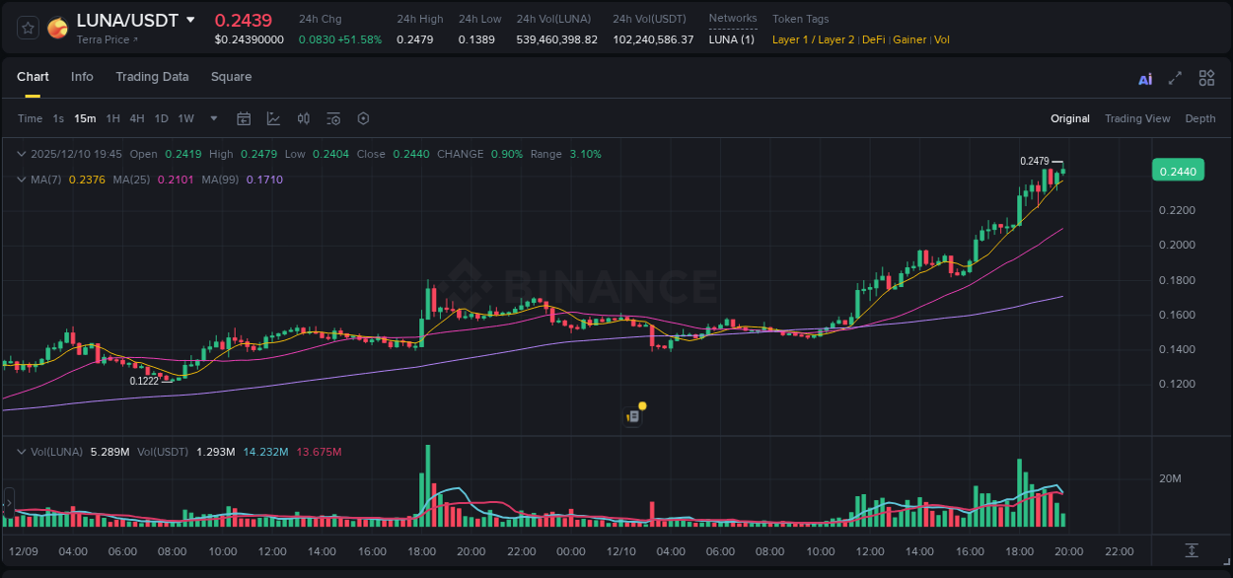Expand the chart to fullscreen
The width and height of the screenshot is (1233, 578).
pyautogui.click(x=1175, y=77)
